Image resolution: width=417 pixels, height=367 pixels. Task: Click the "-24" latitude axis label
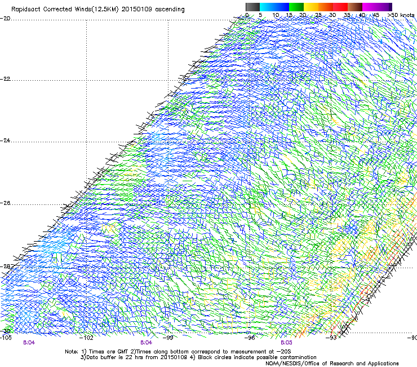(x=5, y=141)
